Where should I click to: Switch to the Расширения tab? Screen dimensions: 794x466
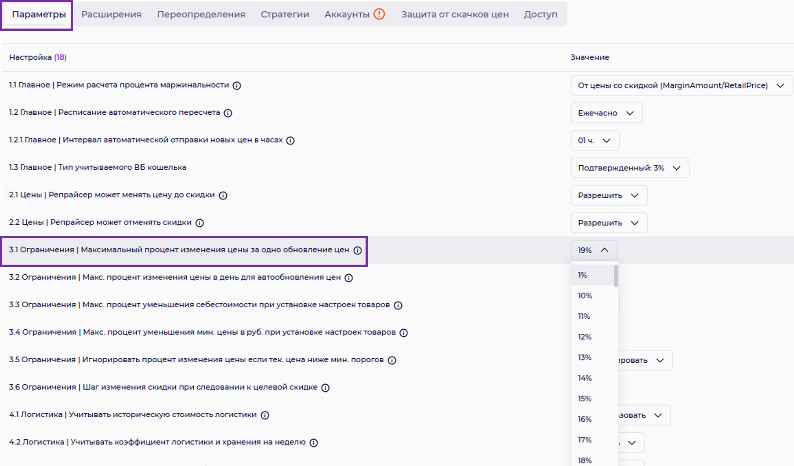[111, 14]
